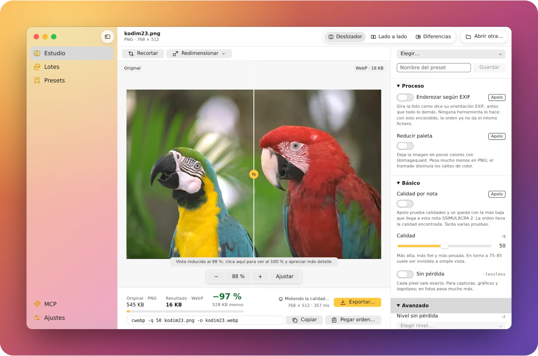Click the Ajustar fit button

(x=285, y=276)
